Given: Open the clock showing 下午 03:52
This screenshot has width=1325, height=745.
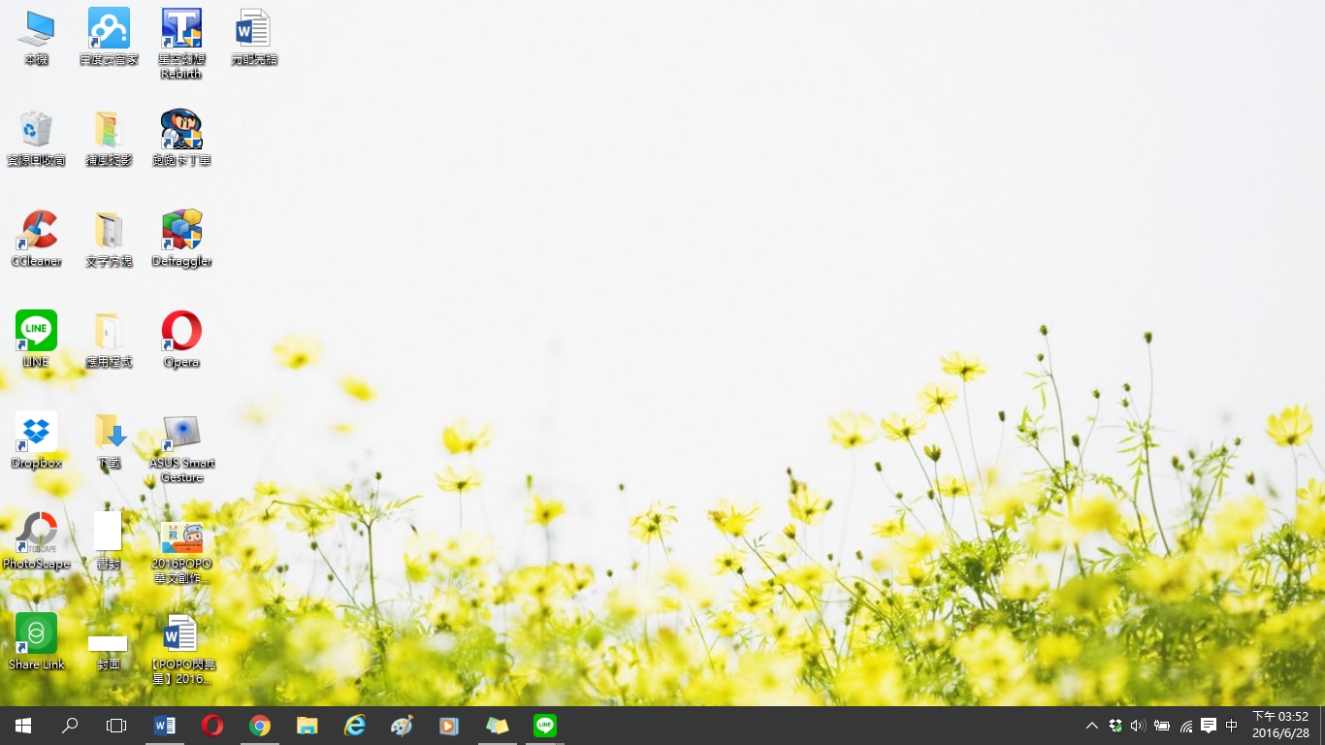Looking at the screenshot, I should [1280, 726].
